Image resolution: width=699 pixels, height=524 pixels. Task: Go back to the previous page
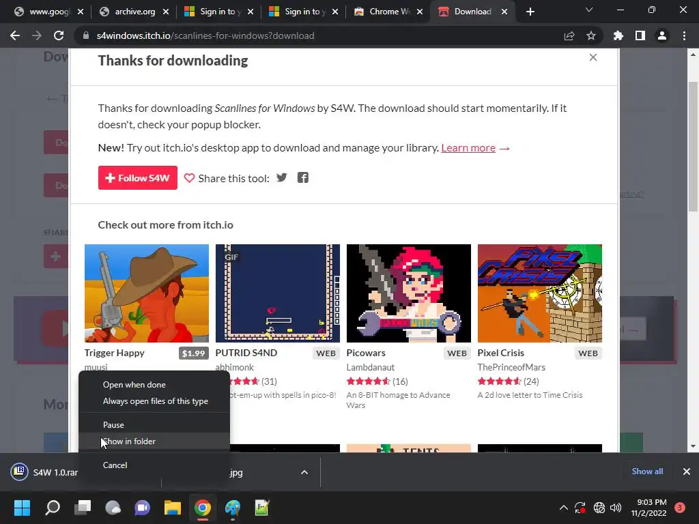pyautogui.click(x=15, y=35)
